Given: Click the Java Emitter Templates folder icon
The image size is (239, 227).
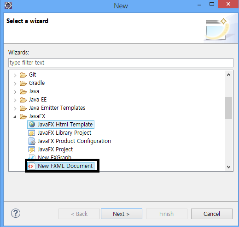Looking at the screenshot, I should 23,108.
